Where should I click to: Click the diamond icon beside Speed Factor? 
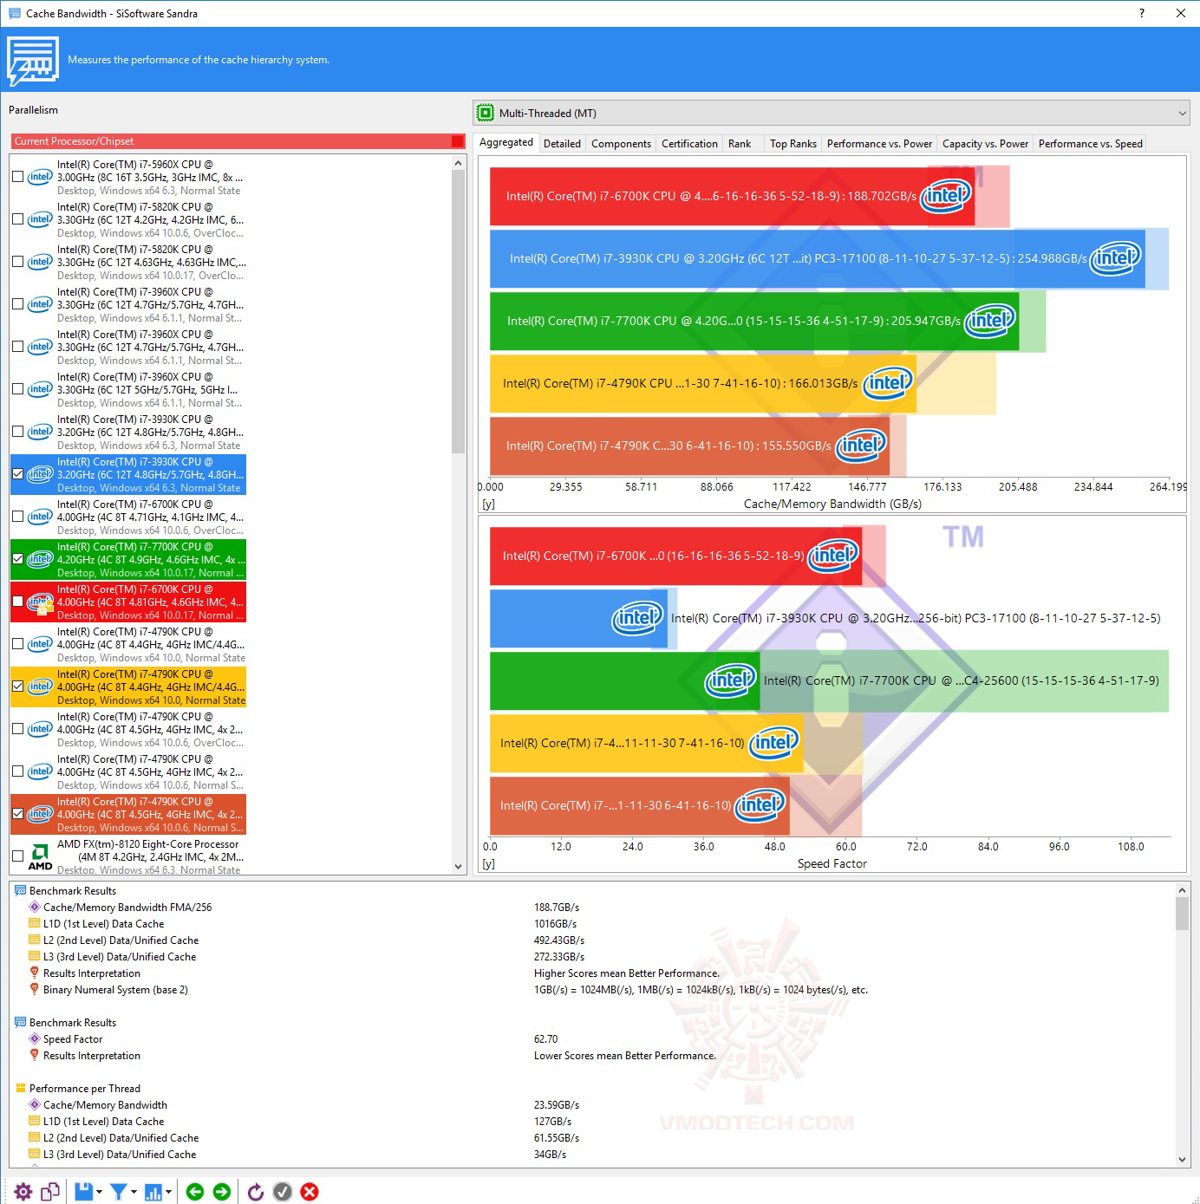coord(35,1038)
